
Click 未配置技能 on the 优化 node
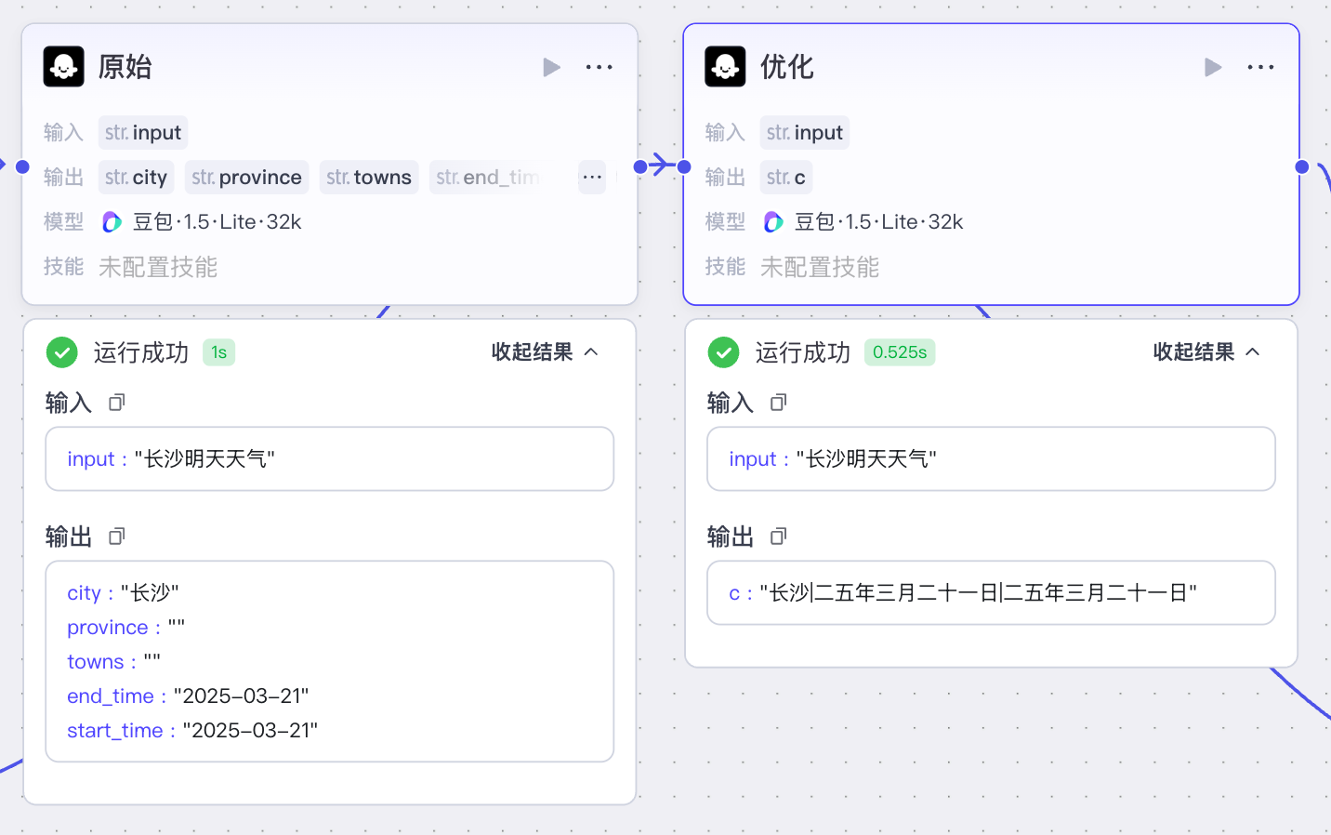[x=820, y=268]
